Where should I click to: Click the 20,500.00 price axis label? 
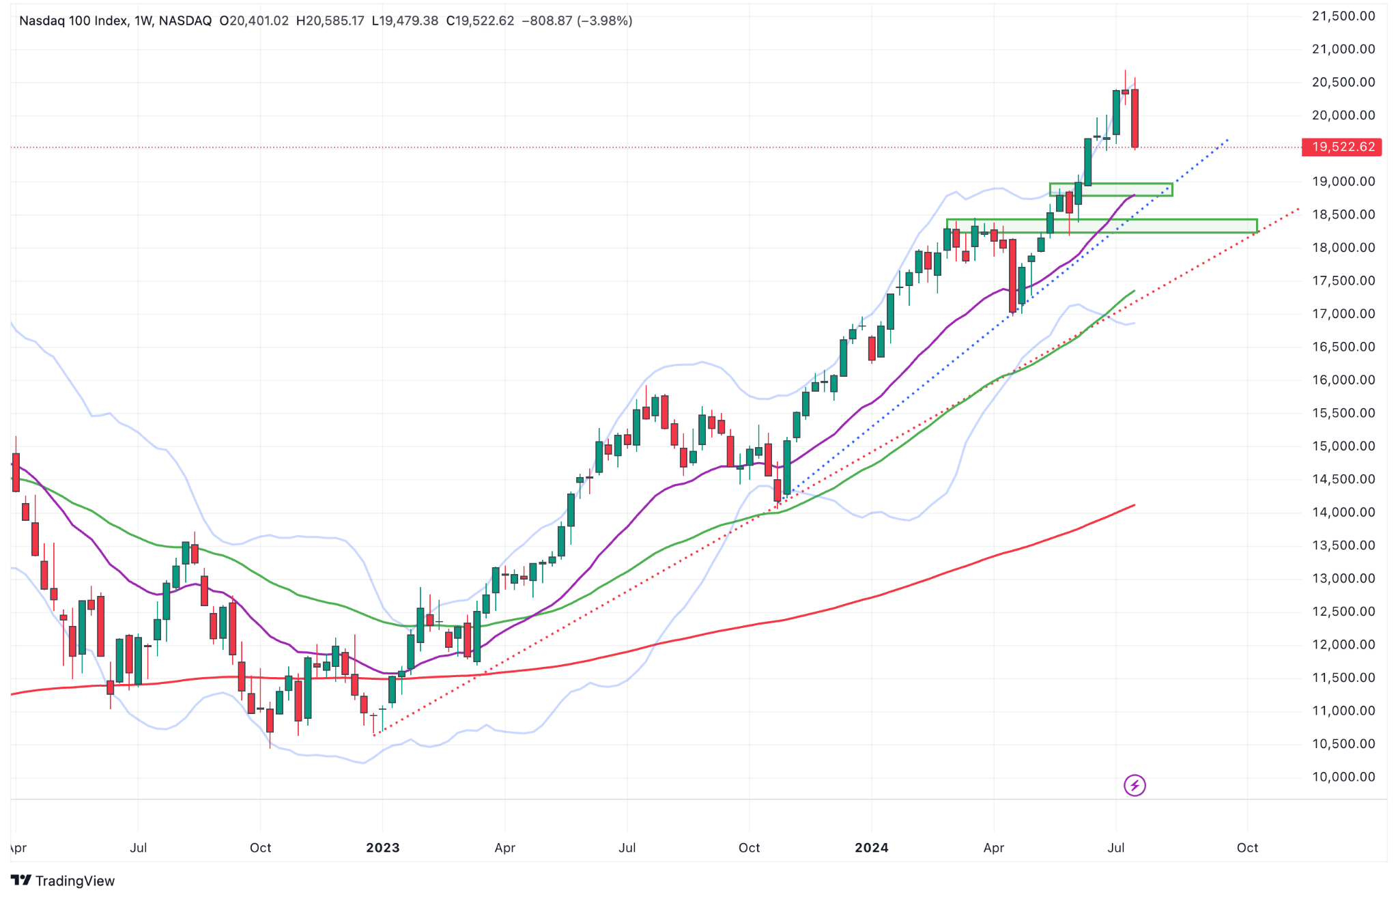[1343, 83]
